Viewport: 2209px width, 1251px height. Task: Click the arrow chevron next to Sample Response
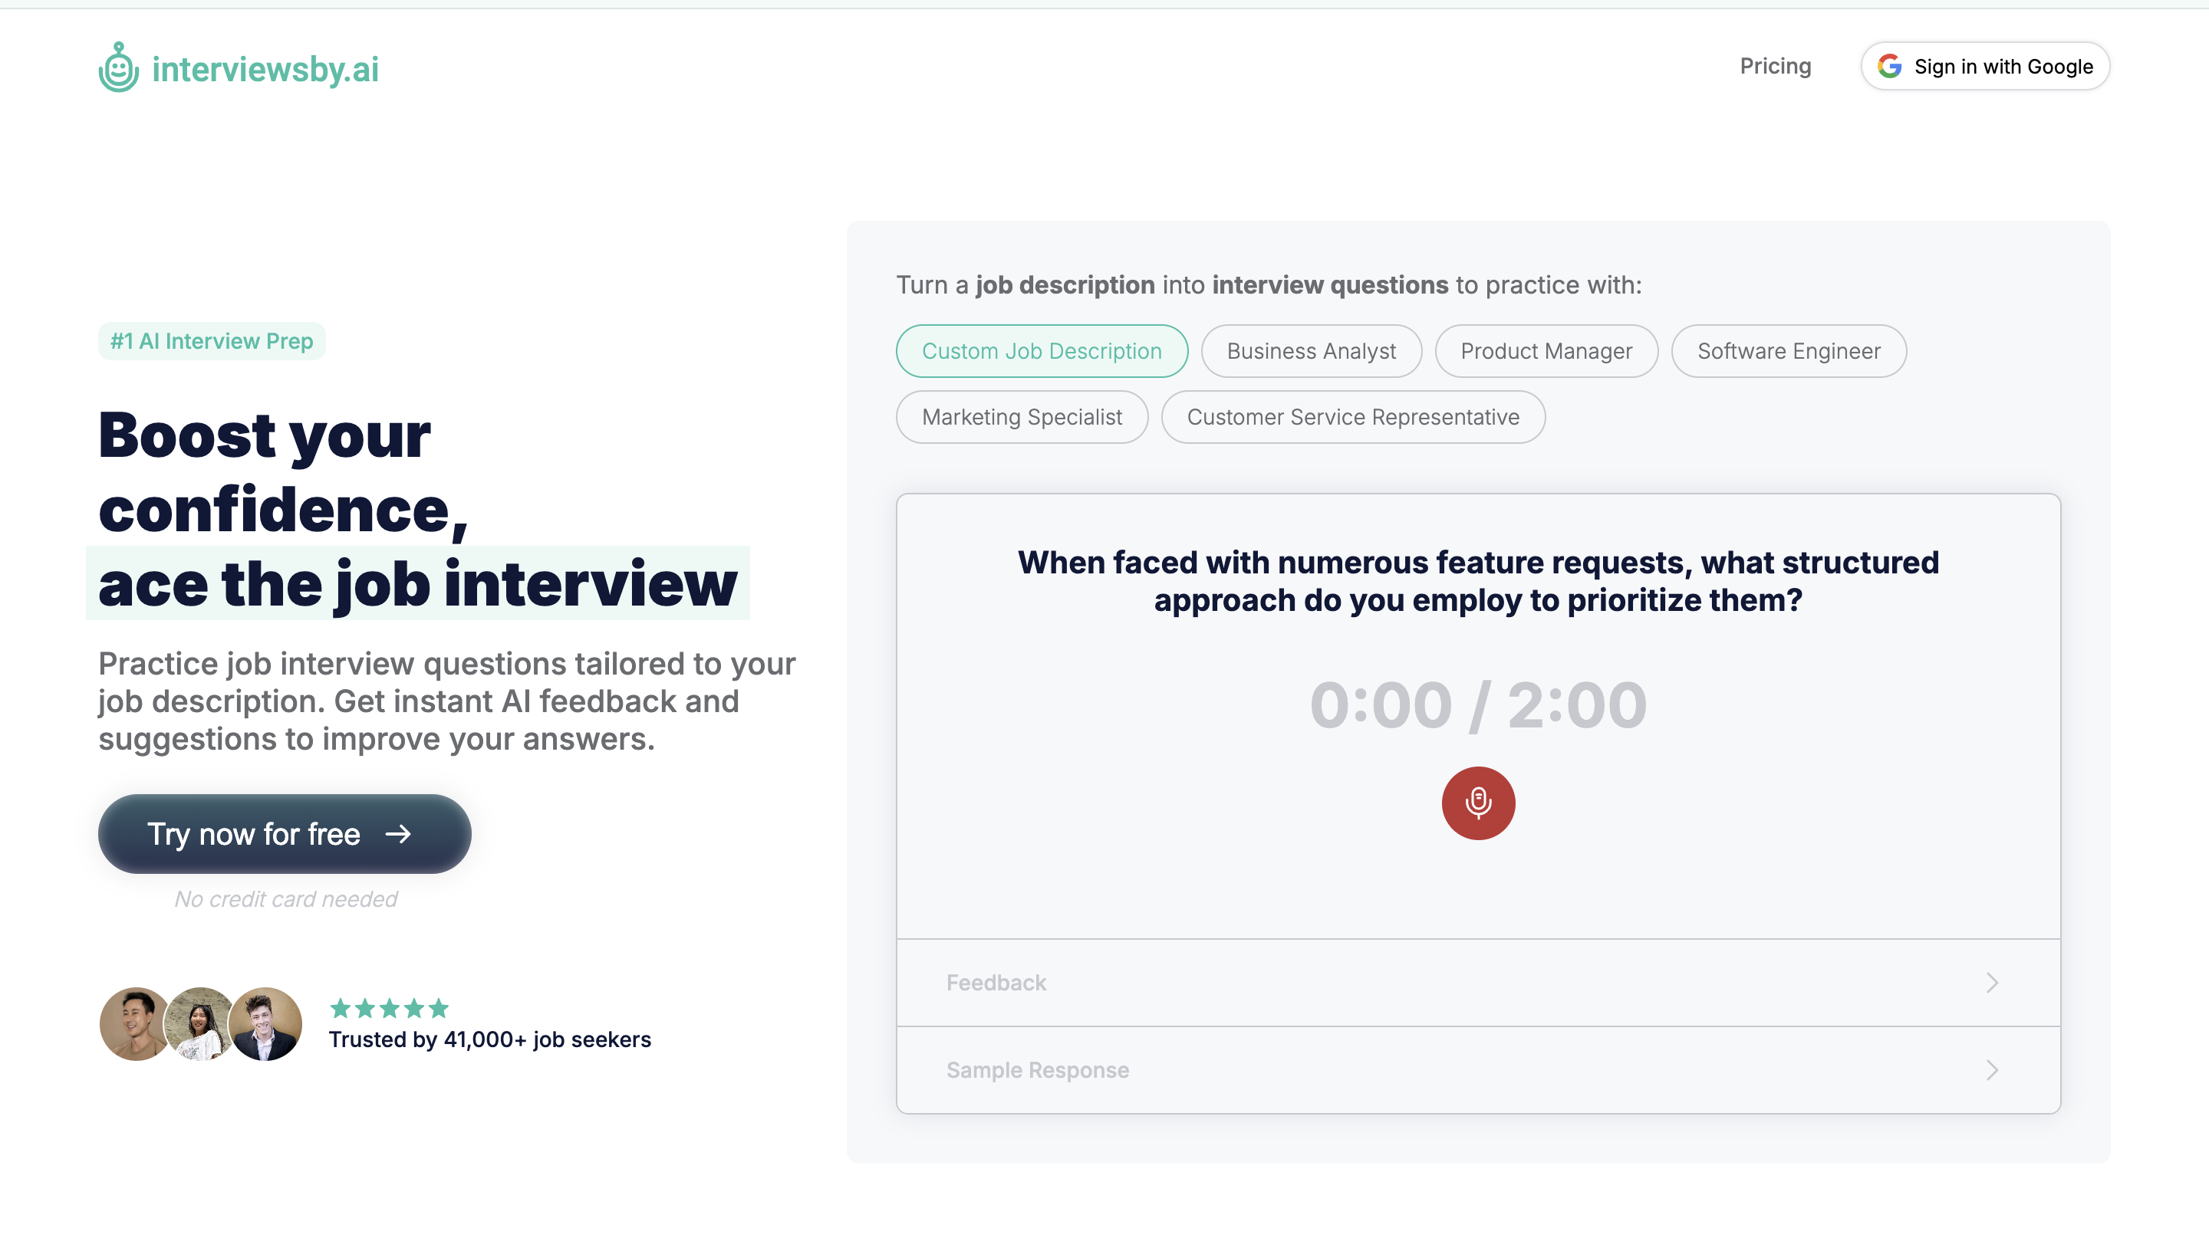[x=1992, y=1071]
